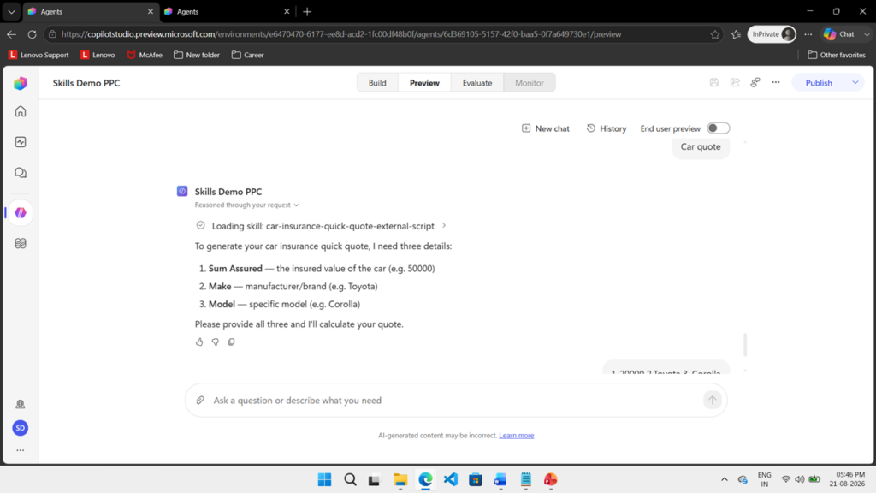876x493 pixels.
Task: Click the save icon in header
Action: [x=714, y=83]
